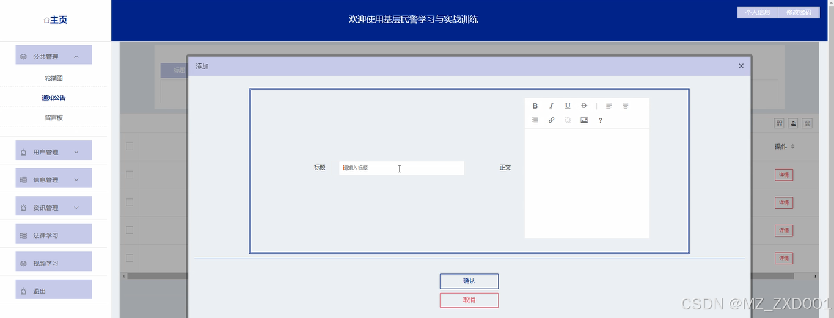This screenshot has width=834, height=318.
Task: Click the scrollbar's right arrow
Action: pos(816,276)
